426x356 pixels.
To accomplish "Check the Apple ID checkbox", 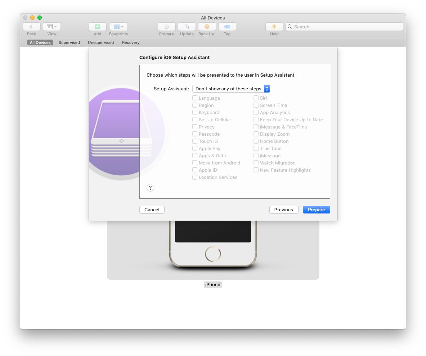I will click(195, 170).
